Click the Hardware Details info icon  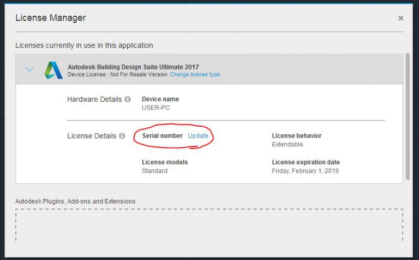(x=128, y=99)
